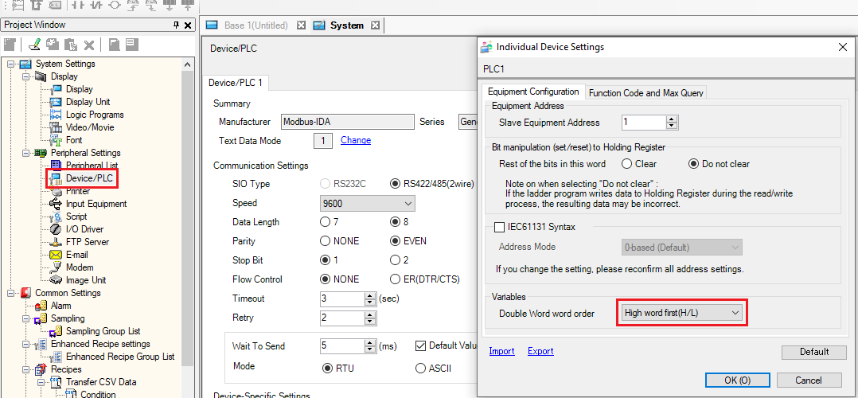The width and height of the screenshot is (858, 398).
Task: Click the green pen edit icon in Project Window
Action: tap(34, 45)
